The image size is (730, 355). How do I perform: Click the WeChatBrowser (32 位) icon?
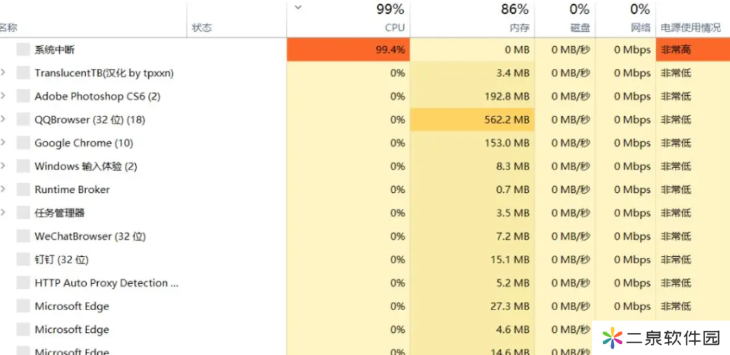[x=23, y=236]
